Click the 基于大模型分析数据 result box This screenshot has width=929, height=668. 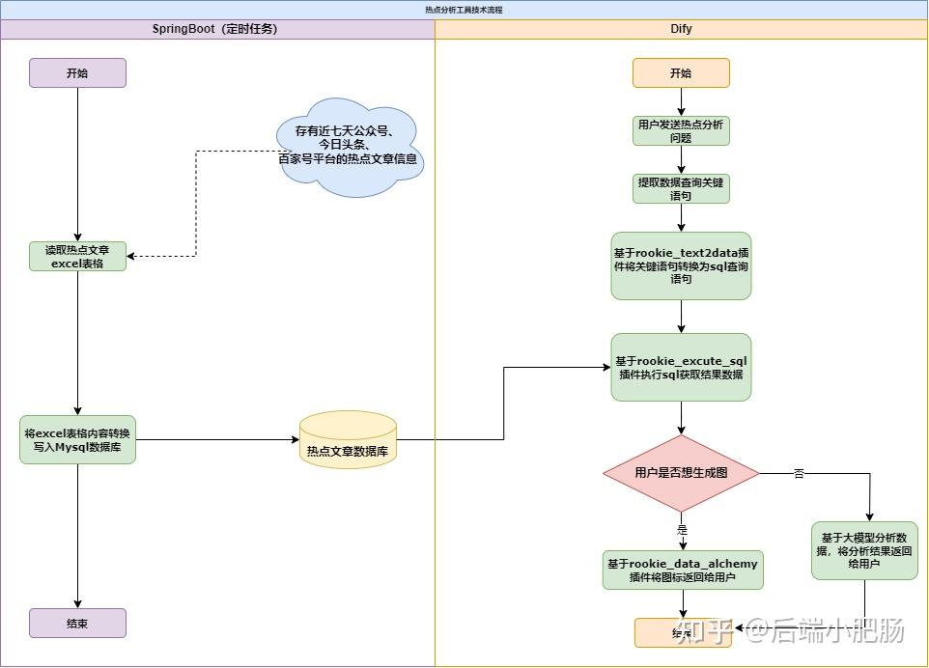[864, 550]
